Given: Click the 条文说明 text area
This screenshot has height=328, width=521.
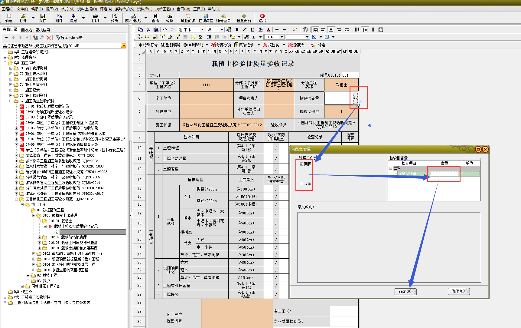Looking at the screenshot, I should coord(389,247).
